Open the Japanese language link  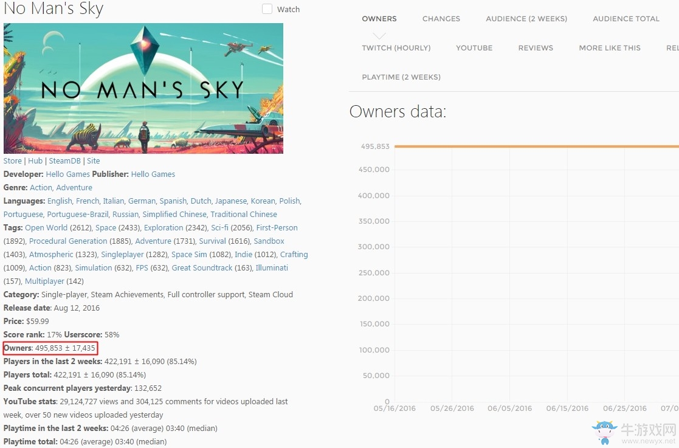point(231,201)
